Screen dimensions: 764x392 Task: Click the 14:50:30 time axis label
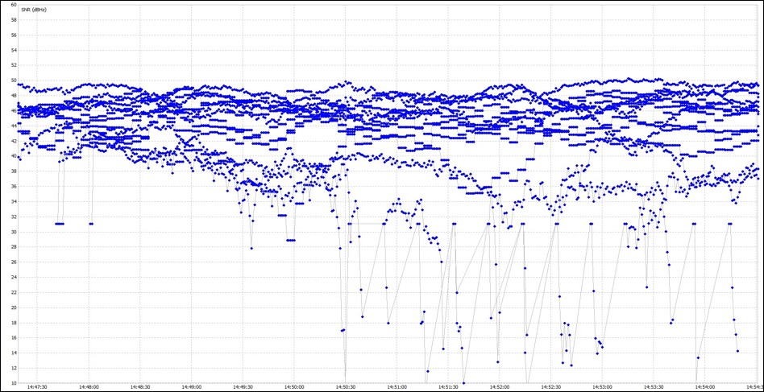[346, 386]
